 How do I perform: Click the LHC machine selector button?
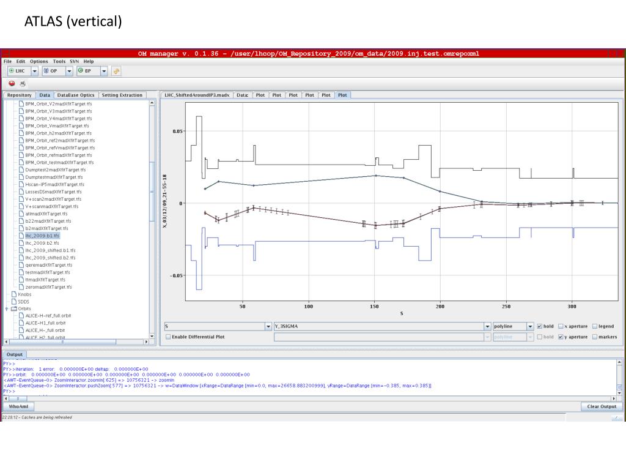click(x=19, y=71)
